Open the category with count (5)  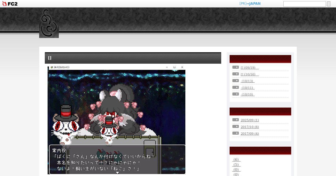click(236, 165)
